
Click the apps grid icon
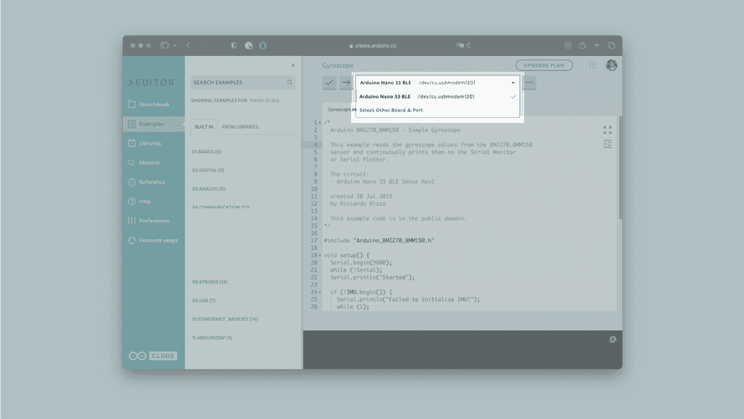pos(593,65)
